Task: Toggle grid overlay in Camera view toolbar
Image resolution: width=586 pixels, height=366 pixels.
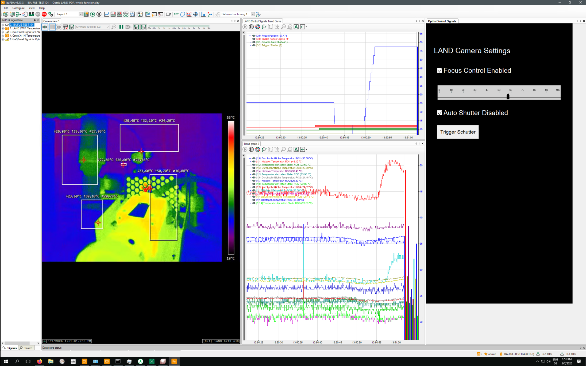Action: click(52, 27)
